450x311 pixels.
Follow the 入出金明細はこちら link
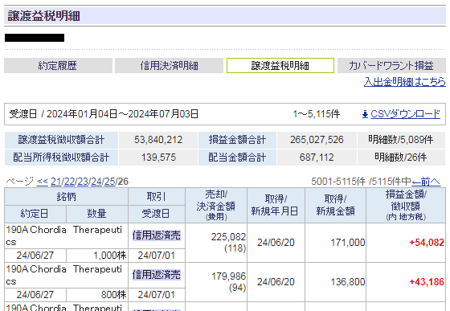click(405, 82)
